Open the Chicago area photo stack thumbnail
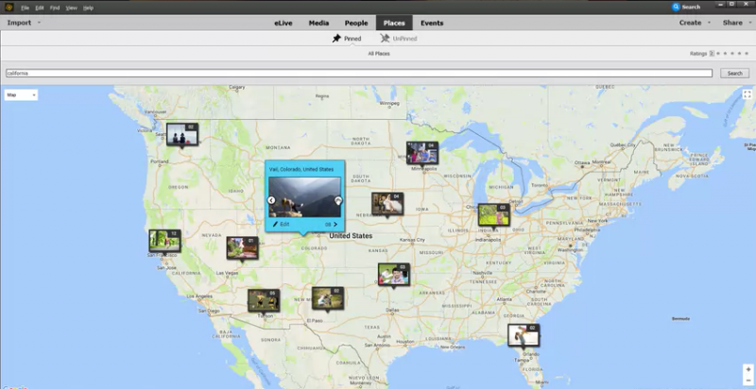 click(x=493, y=214)
